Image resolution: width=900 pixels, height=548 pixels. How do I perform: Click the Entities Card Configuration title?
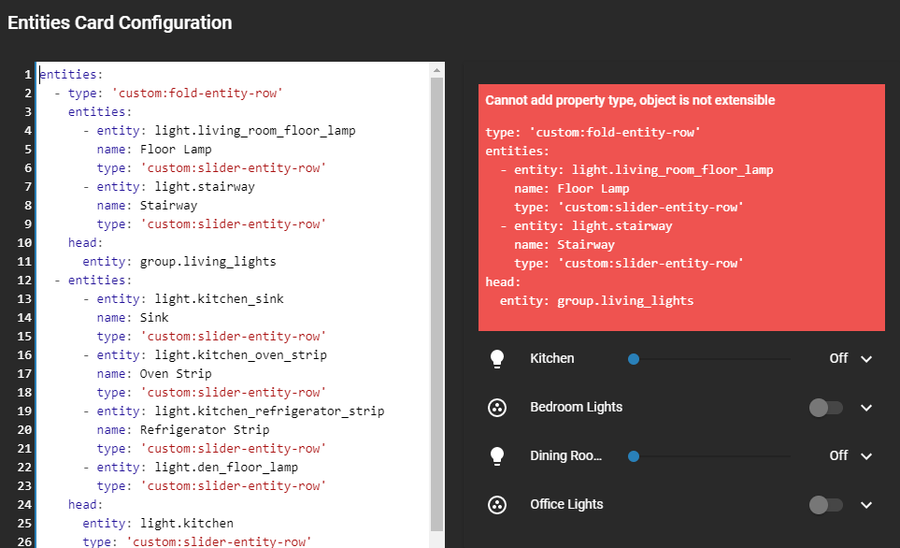pos(119,22)
